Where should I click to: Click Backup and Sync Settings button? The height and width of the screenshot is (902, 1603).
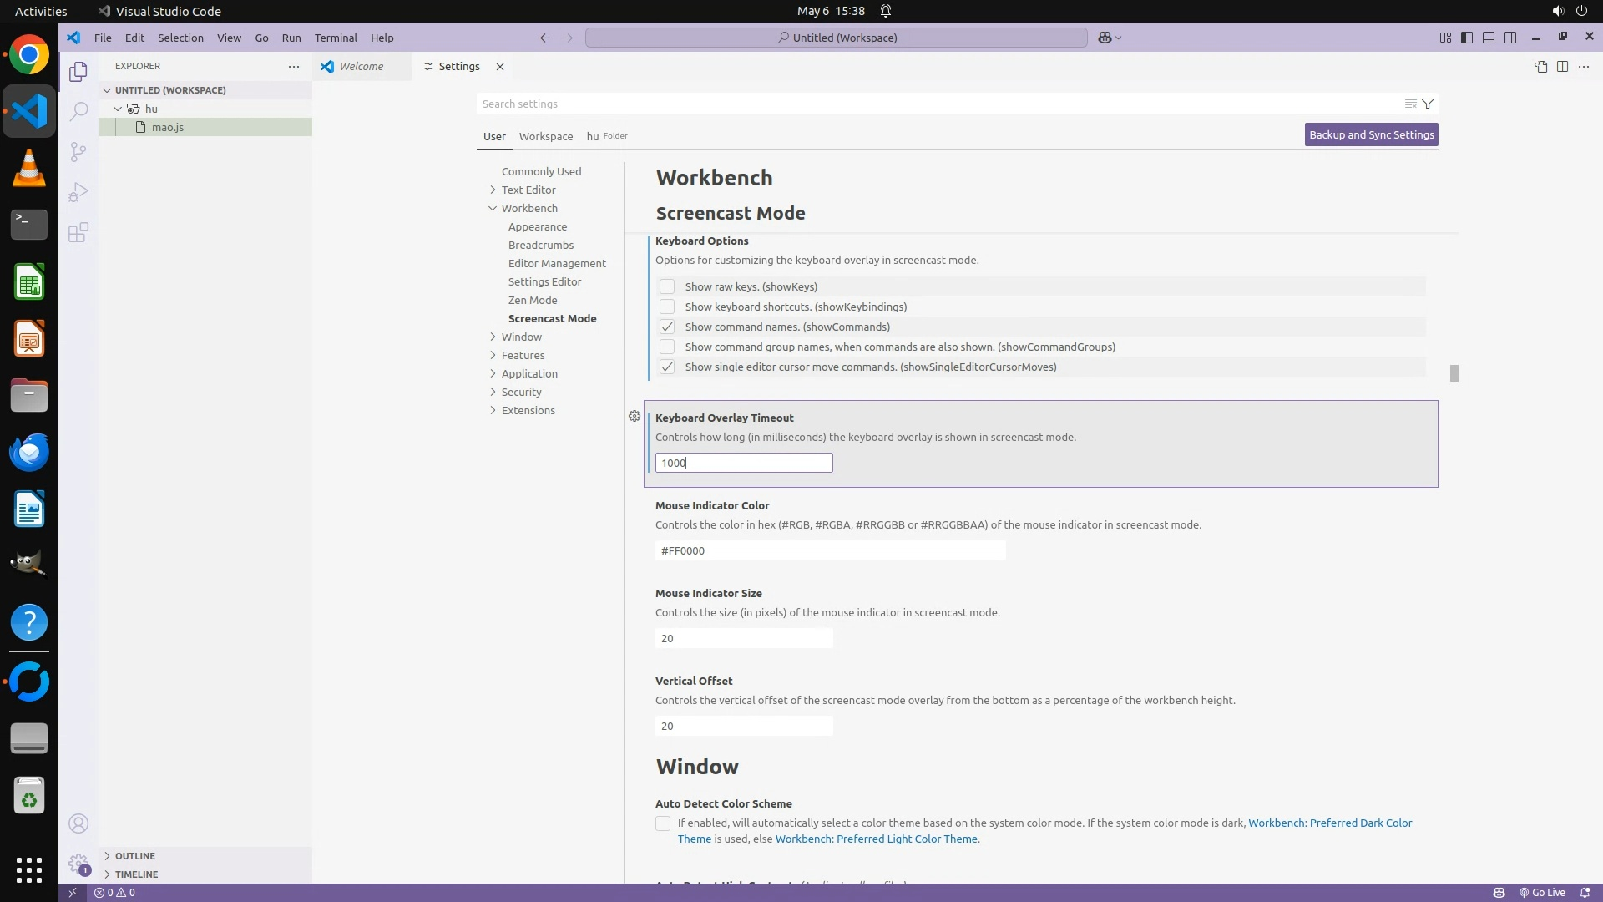tap(1371, 134)
